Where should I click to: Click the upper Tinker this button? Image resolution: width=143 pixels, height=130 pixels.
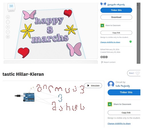pos(116,10)
